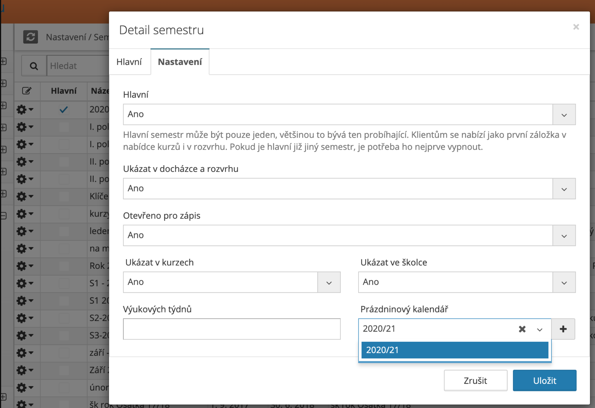Click the Zrušit button
The width and height of the screenshot is (595, 408).
coord(475,380)
